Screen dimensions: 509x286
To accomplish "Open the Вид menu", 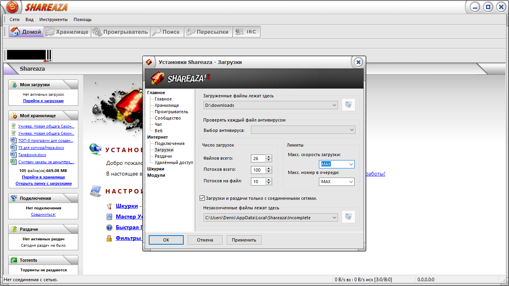I will [29, 19].
